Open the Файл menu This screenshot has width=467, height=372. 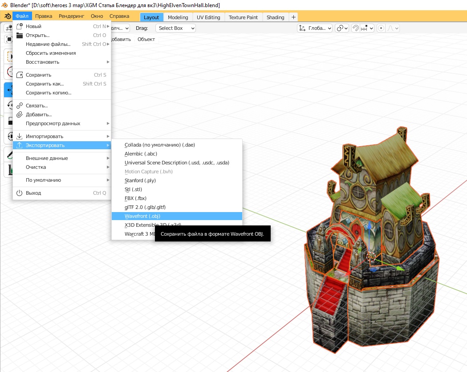22,16
